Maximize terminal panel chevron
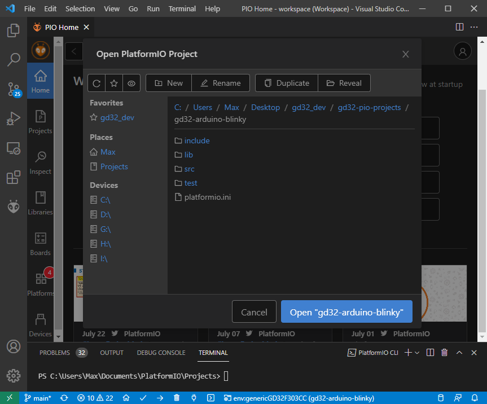This screenshot has width=487, height=404. click(459, 353)
